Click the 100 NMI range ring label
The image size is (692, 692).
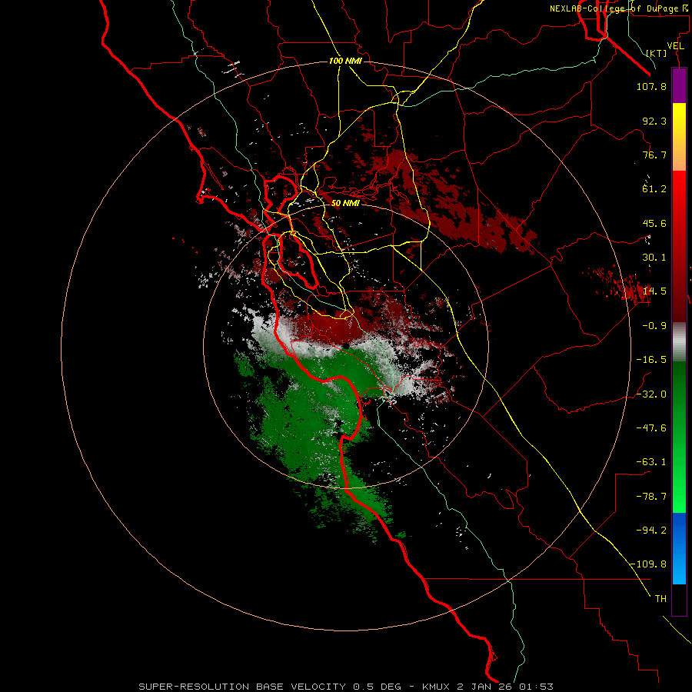point(345,61)
